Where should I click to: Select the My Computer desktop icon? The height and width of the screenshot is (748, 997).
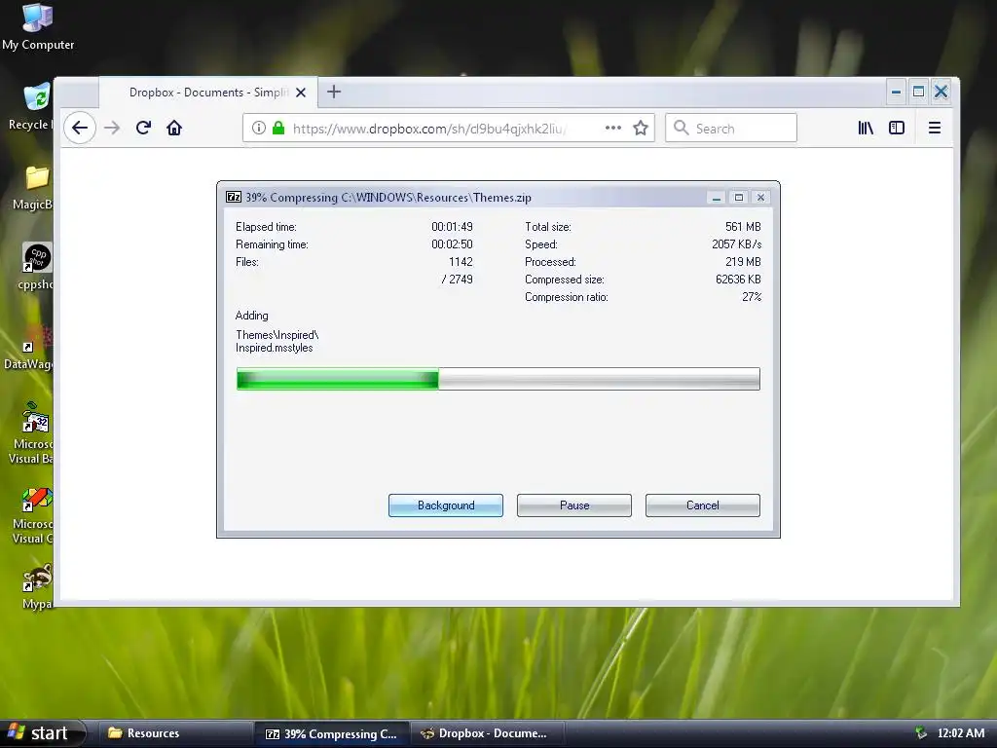[38, 26]
